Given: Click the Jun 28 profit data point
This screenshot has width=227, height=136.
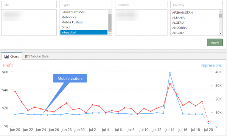Looking at the screenshot, I should click(67, 103).
